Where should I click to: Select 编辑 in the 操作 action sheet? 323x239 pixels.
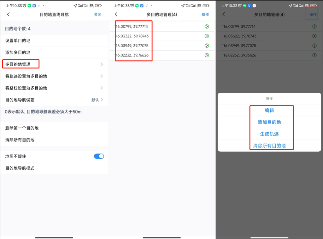[269, 110]
